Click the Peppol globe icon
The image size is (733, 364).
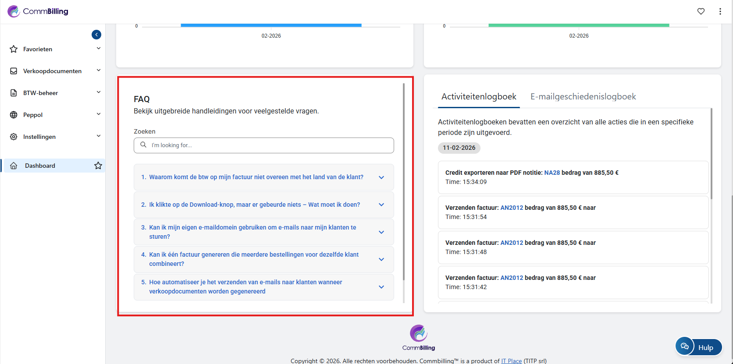pos(14,115)
